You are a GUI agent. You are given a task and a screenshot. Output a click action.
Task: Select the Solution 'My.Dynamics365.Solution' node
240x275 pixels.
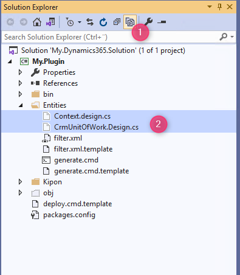103,50
